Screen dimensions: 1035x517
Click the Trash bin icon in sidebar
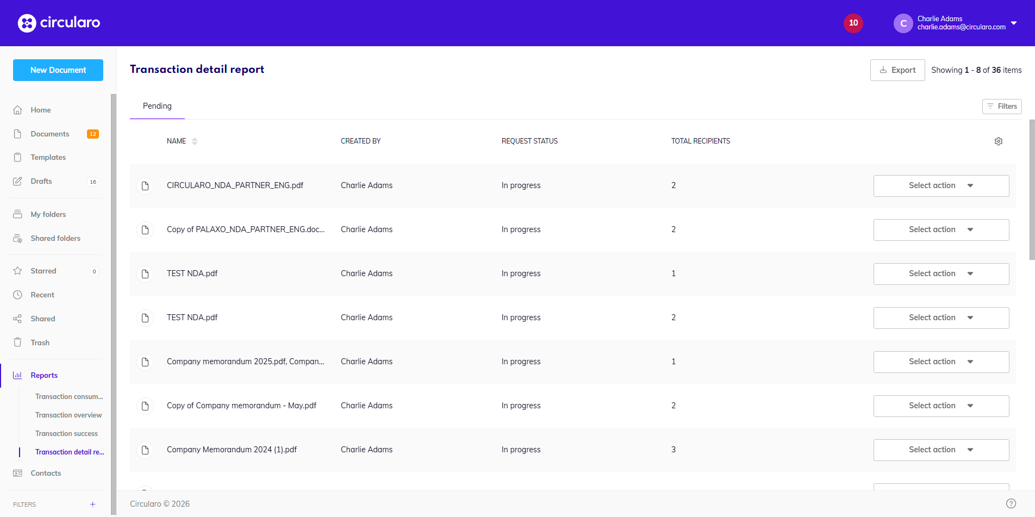tap(17, 342)
